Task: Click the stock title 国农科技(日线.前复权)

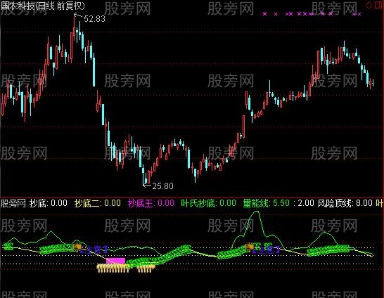Action: [43, 6]
